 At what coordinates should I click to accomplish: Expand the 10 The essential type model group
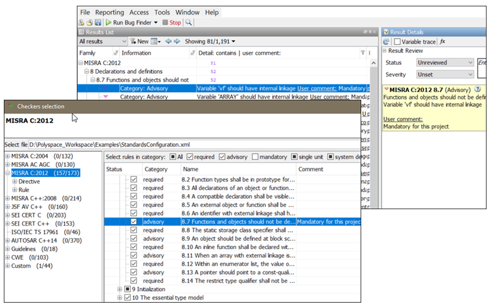[120, 297]
